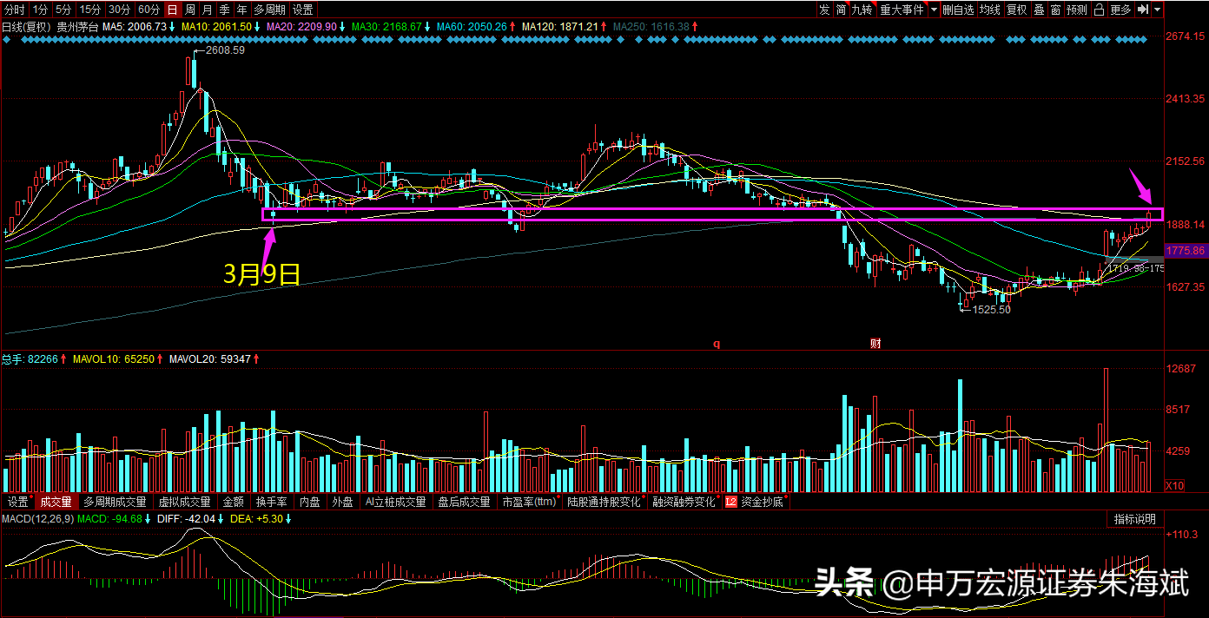The height and width of the screenshot is (618, 1209).
Task: Expand the last toolbar dropdown arrow
Action: tap(1158, 10)
